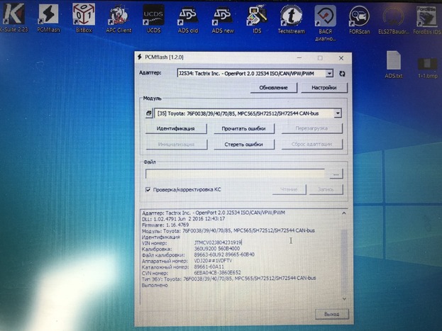The height and width of the screenshot is (331, 442).
Task: Open the Techstream desktop icon
Action: coord(291,16)
